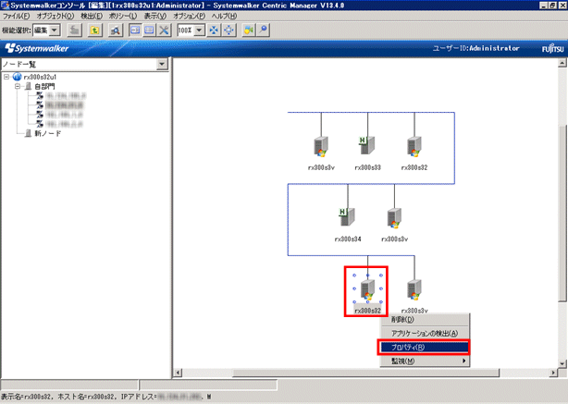Click the map vertical scrollbar up arrow
This screenshot has width=568, height=404.
tap(562, 63)
